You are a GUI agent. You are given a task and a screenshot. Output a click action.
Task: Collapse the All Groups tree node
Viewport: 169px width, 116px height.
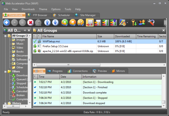pyautogui.click(x=5, y=36)
